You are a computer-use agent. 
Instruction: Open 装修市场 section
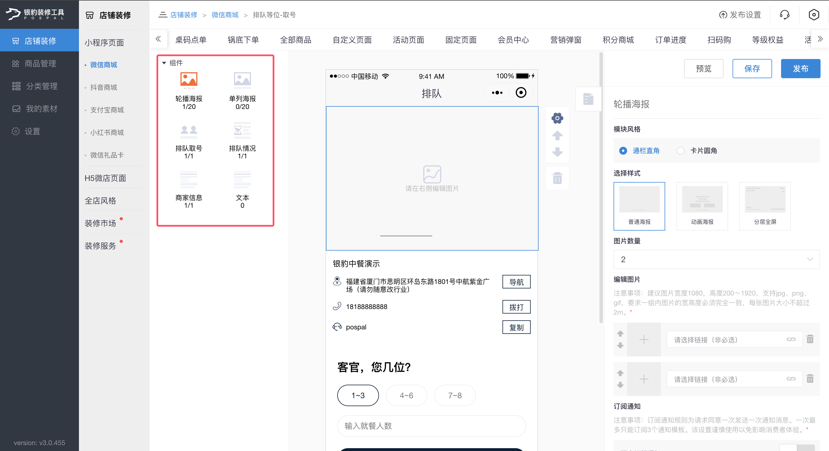100,223
